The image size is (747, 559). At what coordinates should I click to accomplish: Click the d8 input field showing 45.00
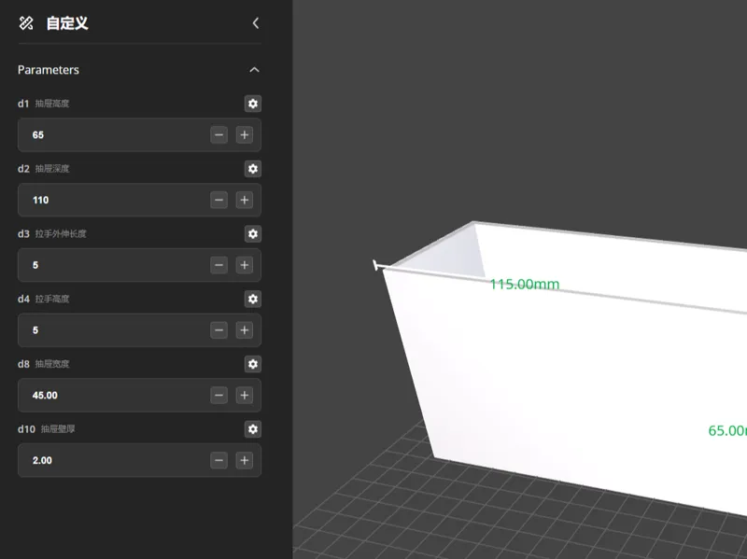pos(139,395)
